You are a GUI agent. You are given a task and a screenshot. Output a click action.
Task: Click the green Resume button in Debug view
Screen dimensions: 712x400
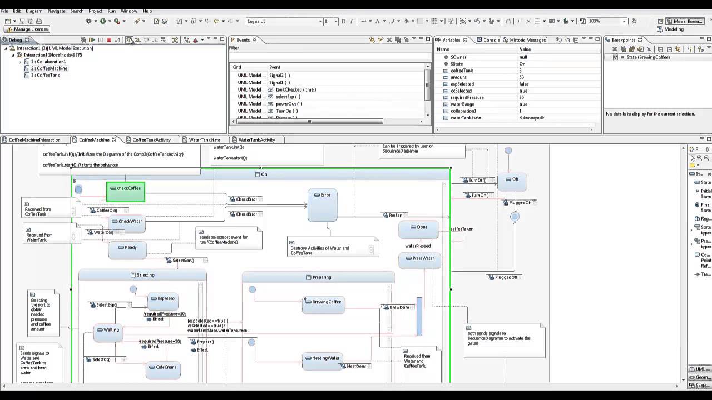92,40
